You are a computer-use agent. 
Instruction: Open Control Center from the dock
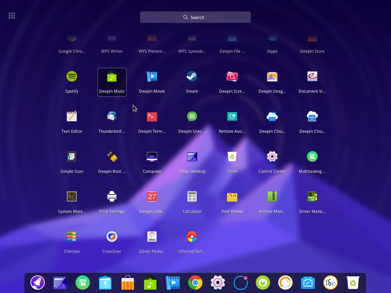click(x=218, y=283)
